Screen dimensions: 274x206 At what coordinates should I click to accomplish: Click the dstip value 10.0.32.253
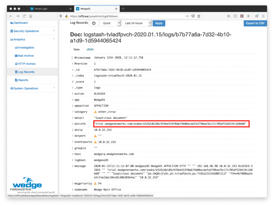coord(103,130)
